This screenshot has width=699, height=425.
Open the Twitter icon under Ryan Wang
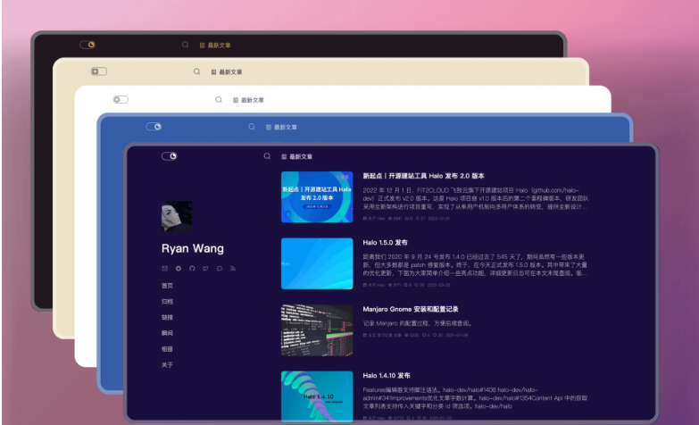pyautogui.click(x=205, y=269)
